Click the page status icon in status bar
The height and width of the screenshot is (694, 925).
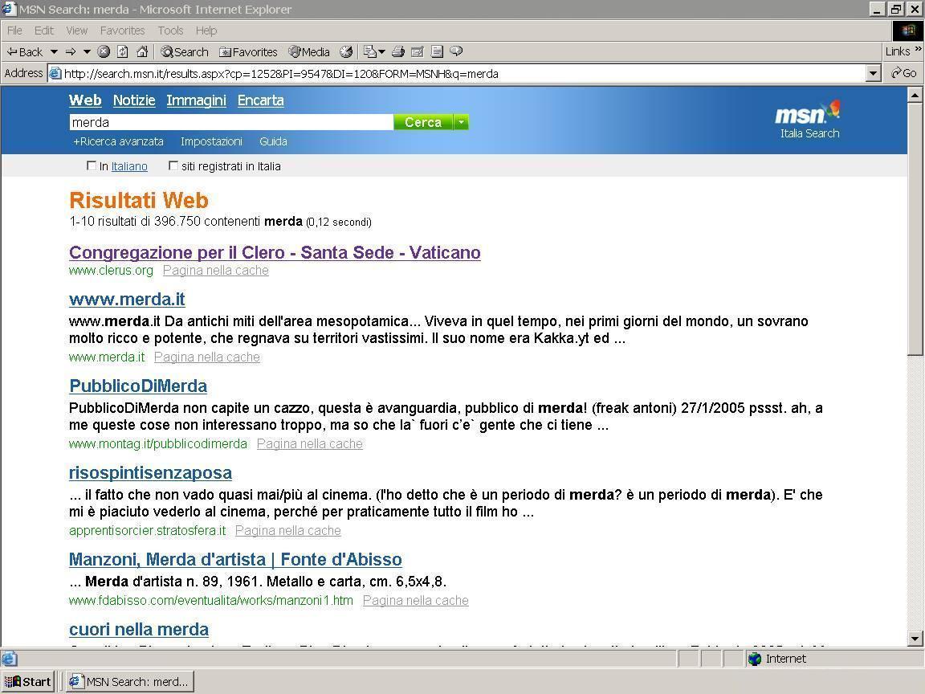pyautogui.click(x=10, y=659)
